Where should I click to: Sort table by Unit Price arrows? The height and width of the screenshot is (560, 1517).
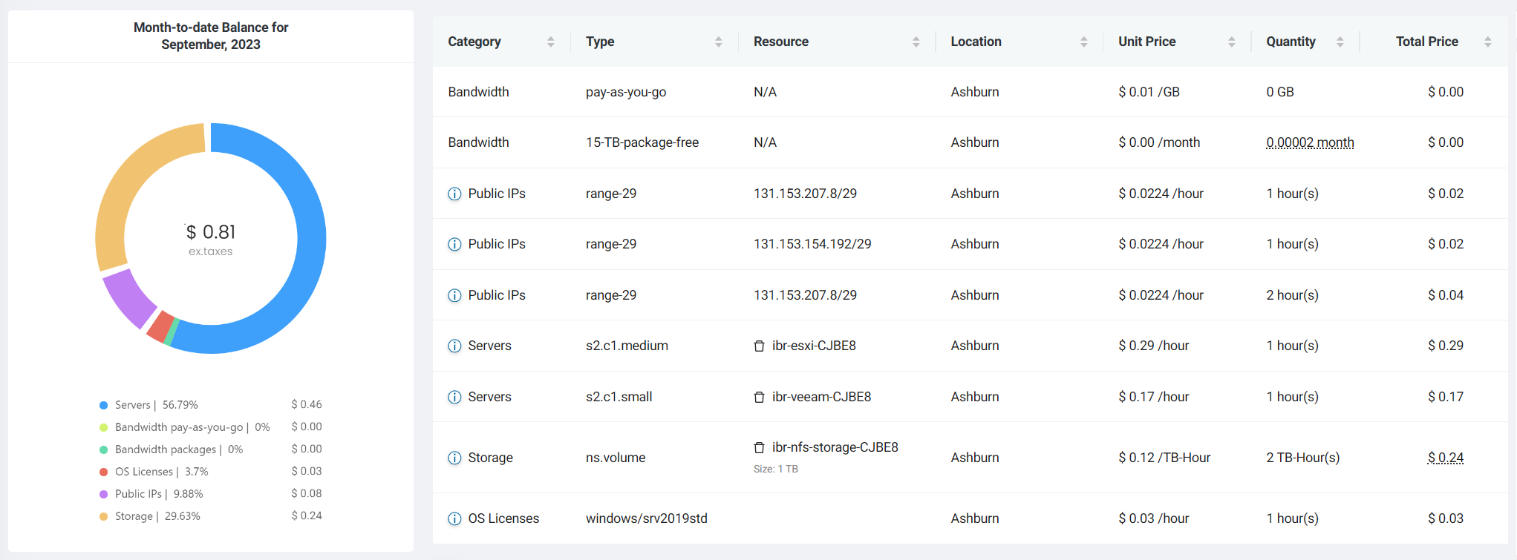click(x=1231, y=42)
